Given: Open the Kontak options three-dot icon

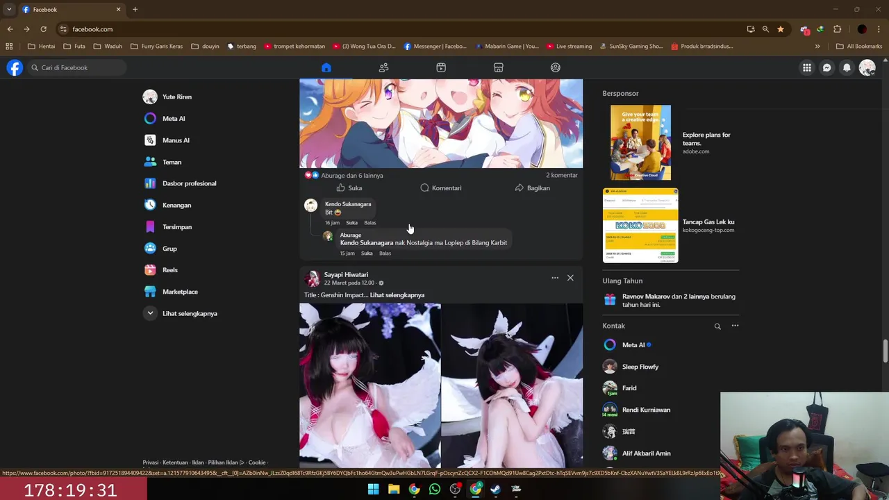Looking at the screenshot, I should pos(735,326).
